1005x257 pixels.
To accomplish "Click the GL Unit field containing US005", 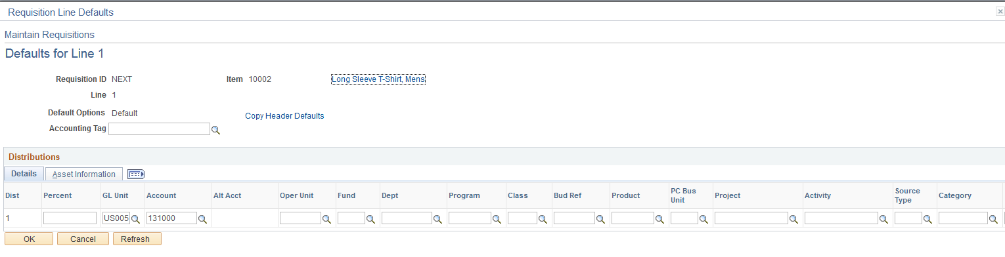I will click(116, 218).
